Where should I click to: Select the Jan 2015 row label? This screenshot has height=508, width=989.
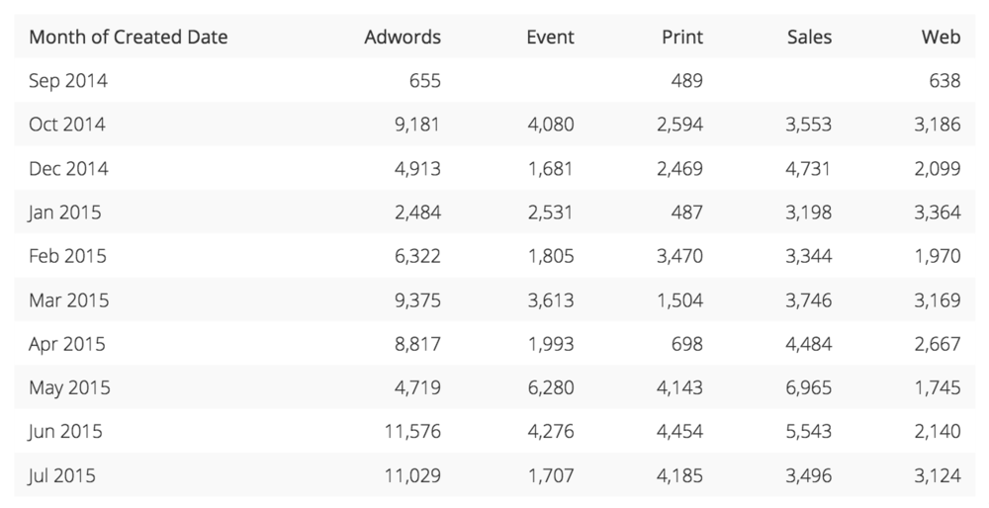click(x=64, y=212)
